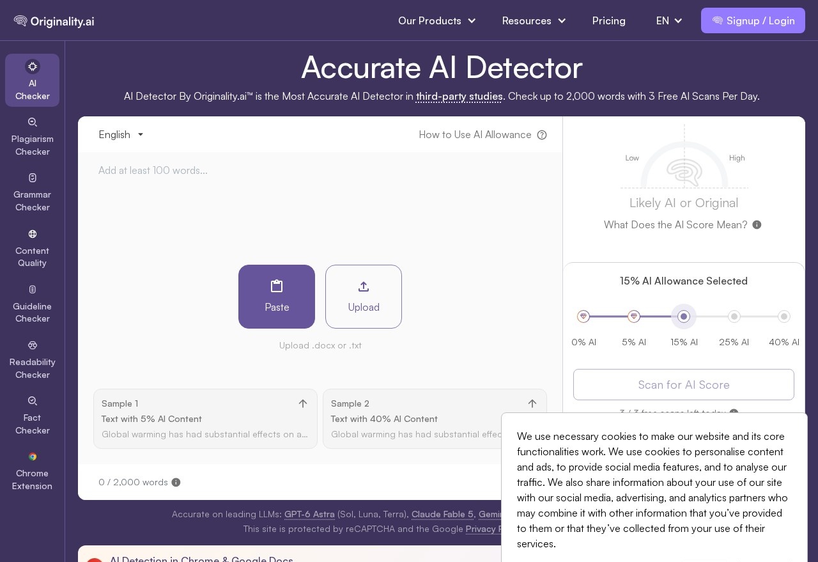
Task: Click the word count info icon
Action: (x=176, y=483)
